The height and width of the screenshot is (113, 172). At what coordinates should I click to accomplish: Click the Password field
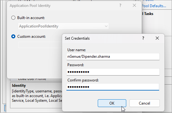[x=113, y=72]
